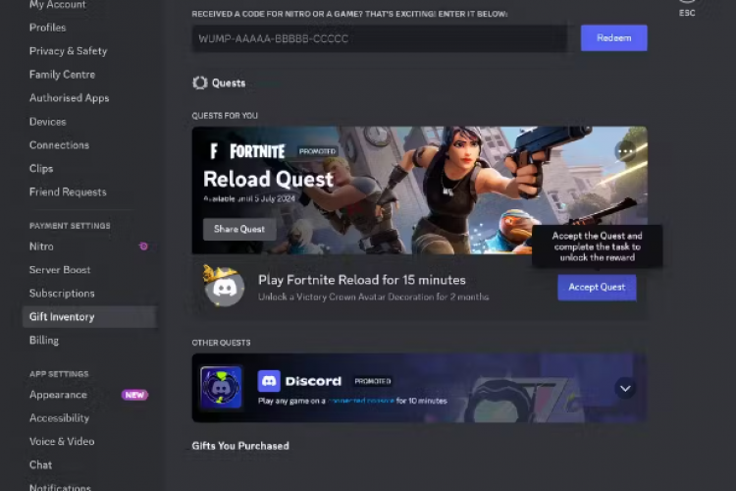Click the Accept Quest button
The image size is (736, 491).
597,288
